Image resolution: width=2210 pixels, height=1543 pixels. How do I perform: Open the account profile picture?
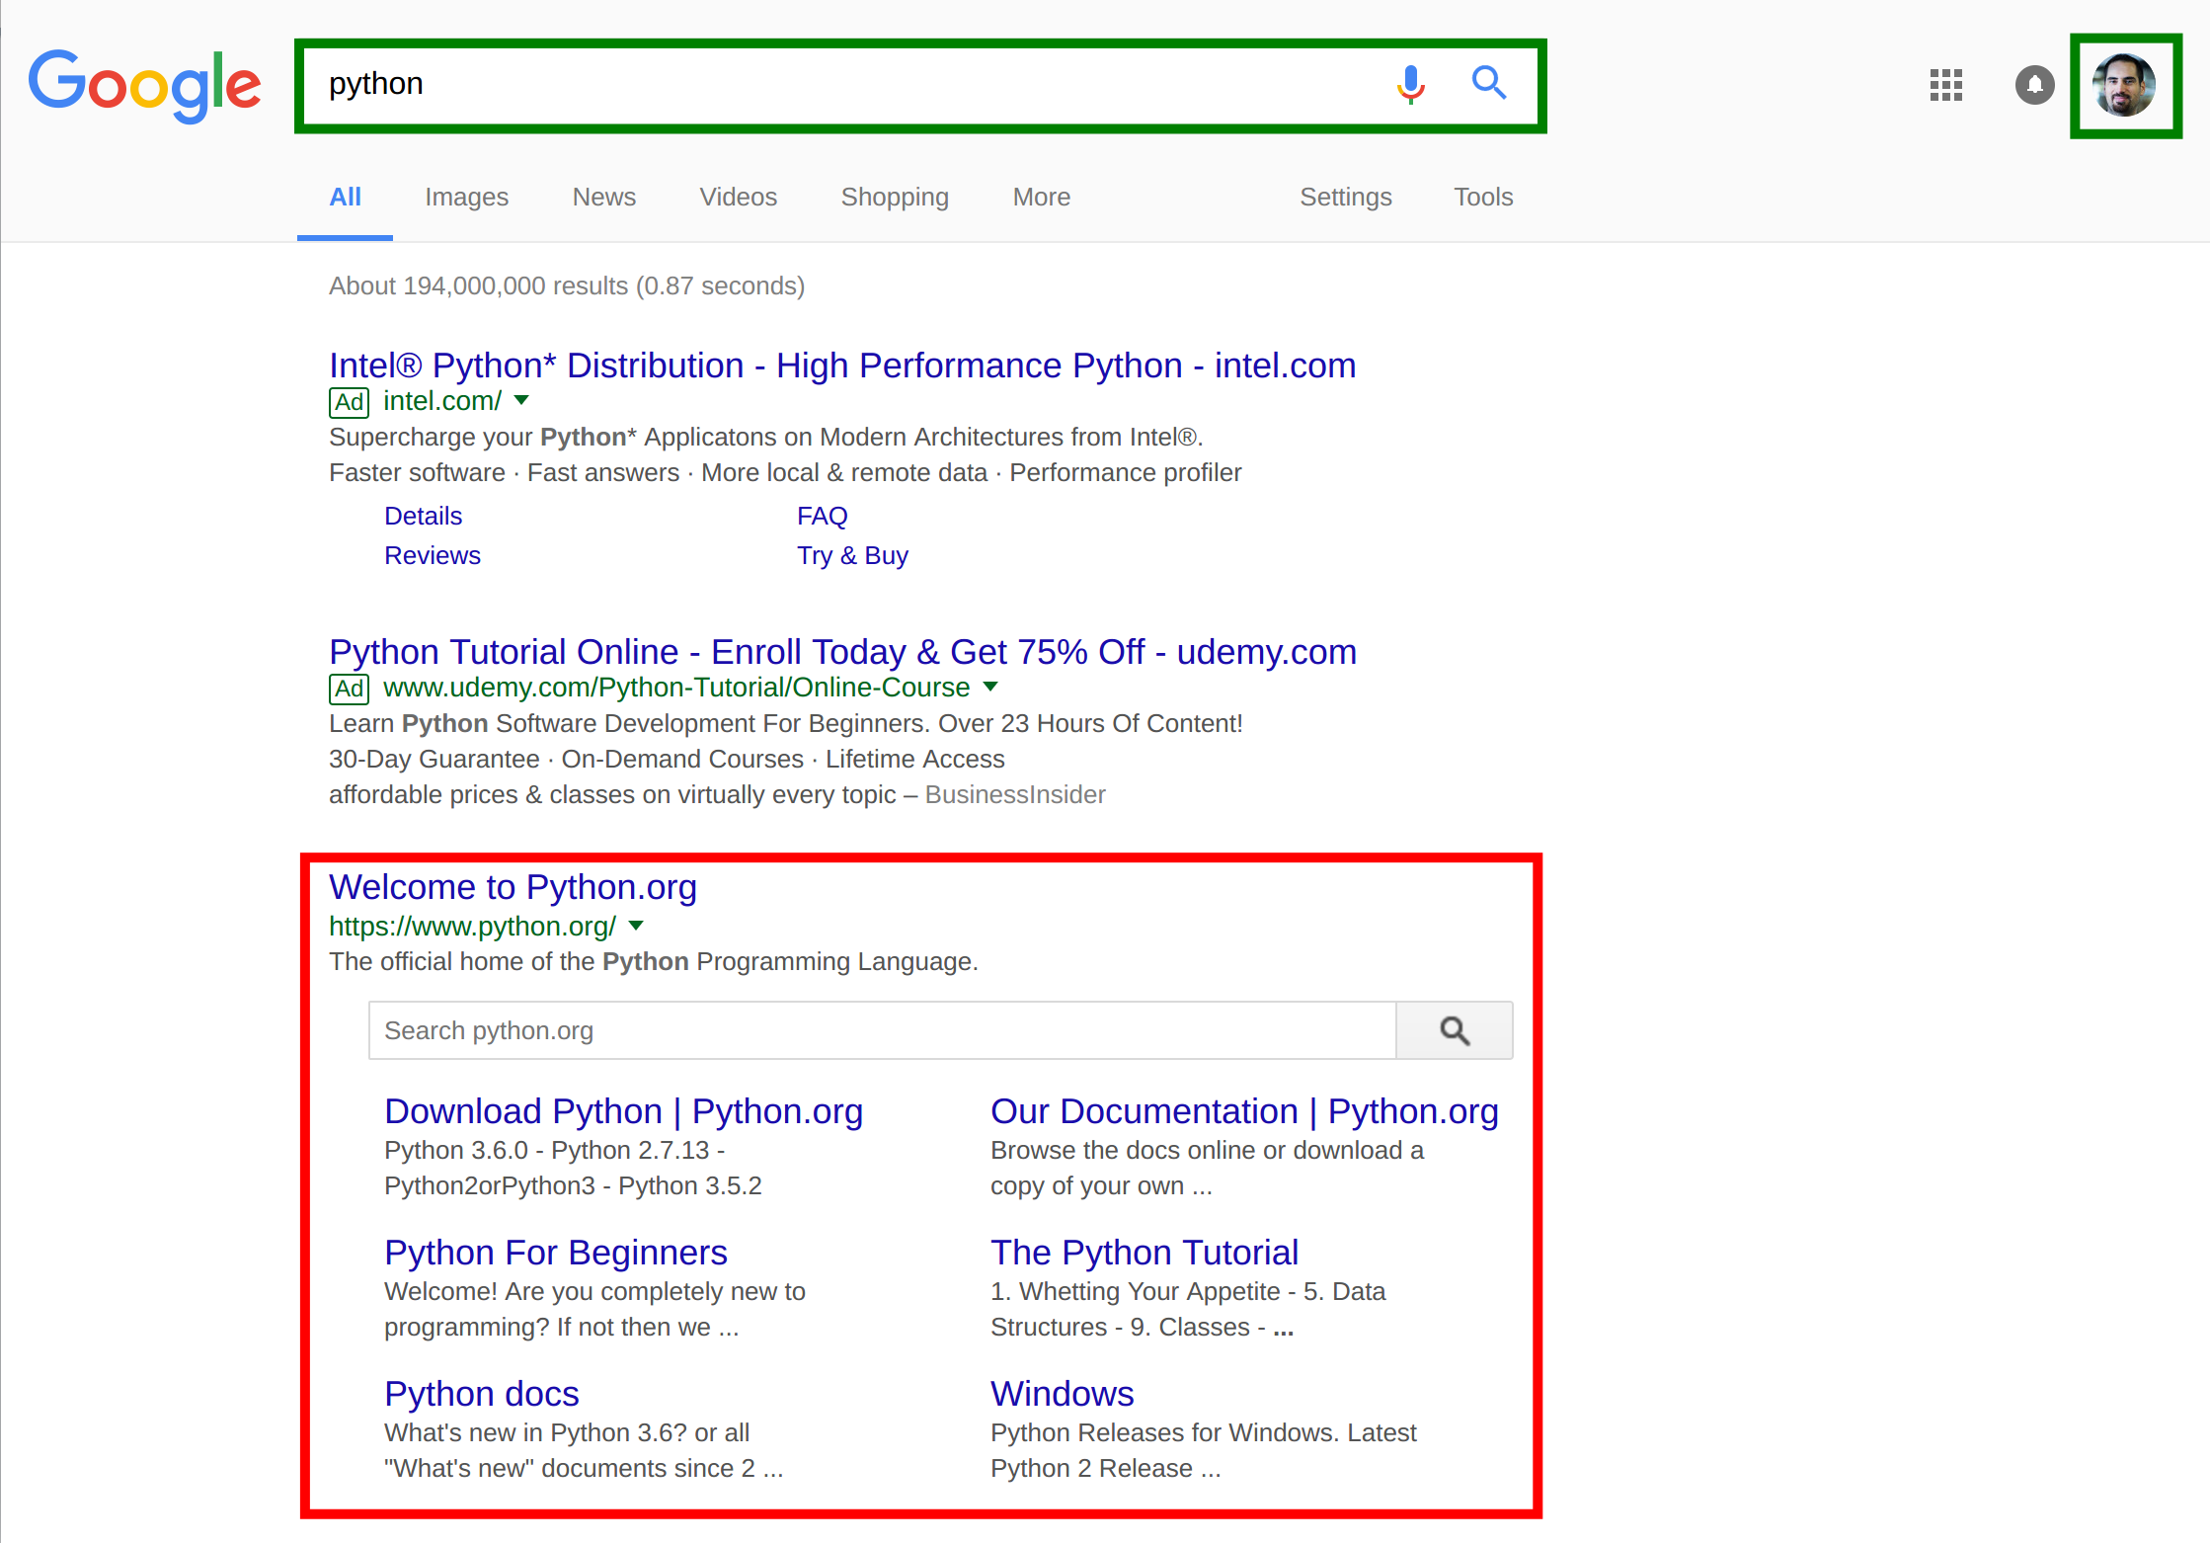pyautogui.click(x=2124, y=85)
